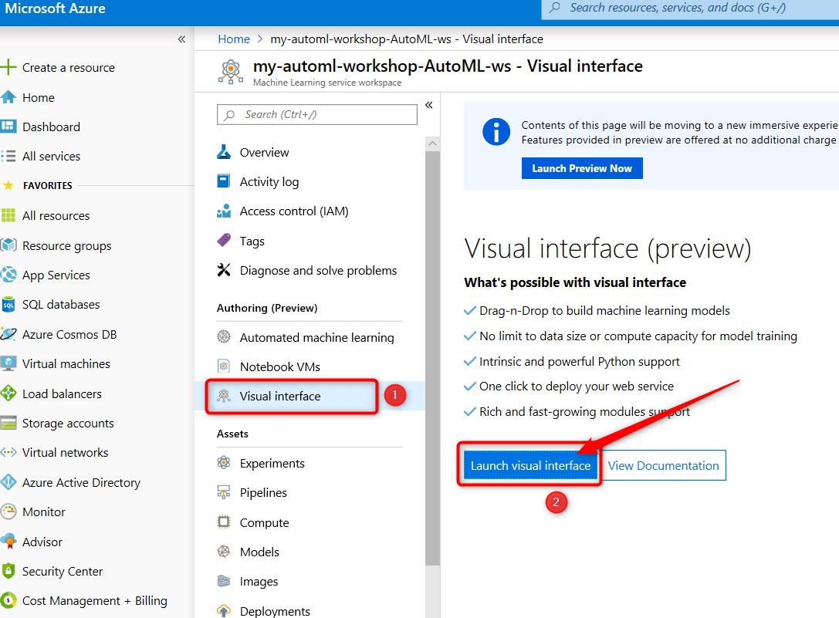Click the Virtual networks icon
The height and width of the screenshot is (618, 839).
(8, 453)
